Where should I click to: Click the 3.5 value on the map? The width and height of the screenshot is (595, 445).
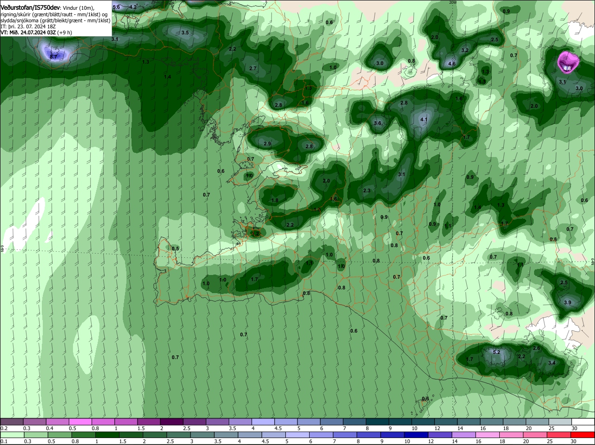coord(185,33)
